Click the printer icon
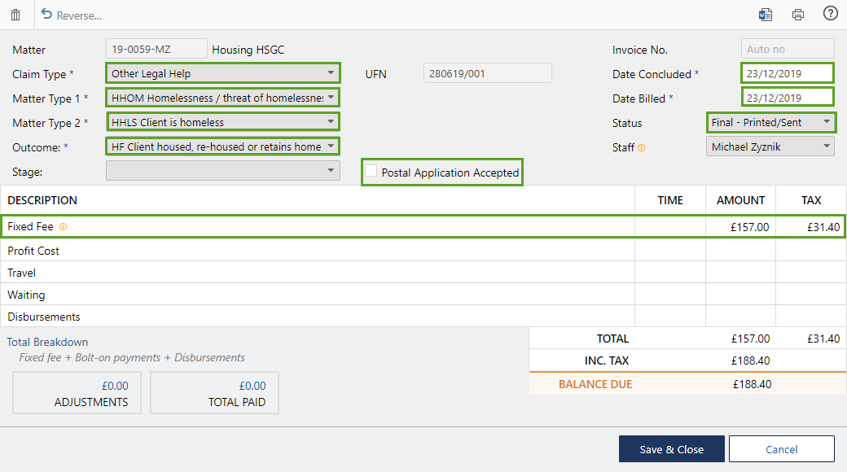The height and width of the screenshot is (472, 847). (x=798, y=15)
